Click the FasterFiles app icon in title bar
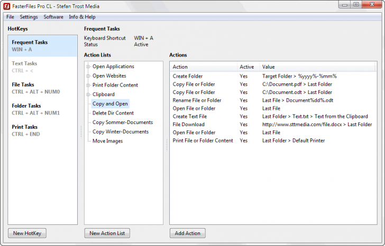The image size is (385, 246). pos(7,6)
